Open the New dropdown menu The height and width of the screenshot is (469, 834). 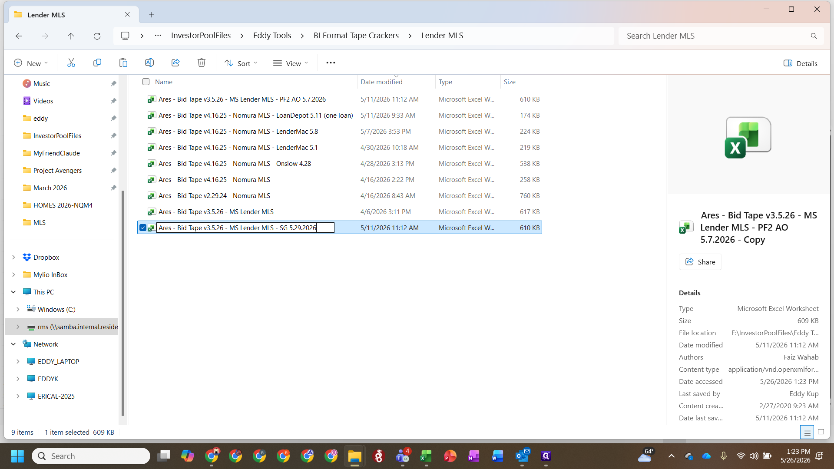coord(30,63)
